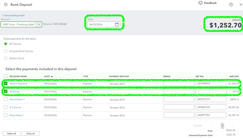
Task: Open the B-3 Donuts customer link
Action: [15, 107]
